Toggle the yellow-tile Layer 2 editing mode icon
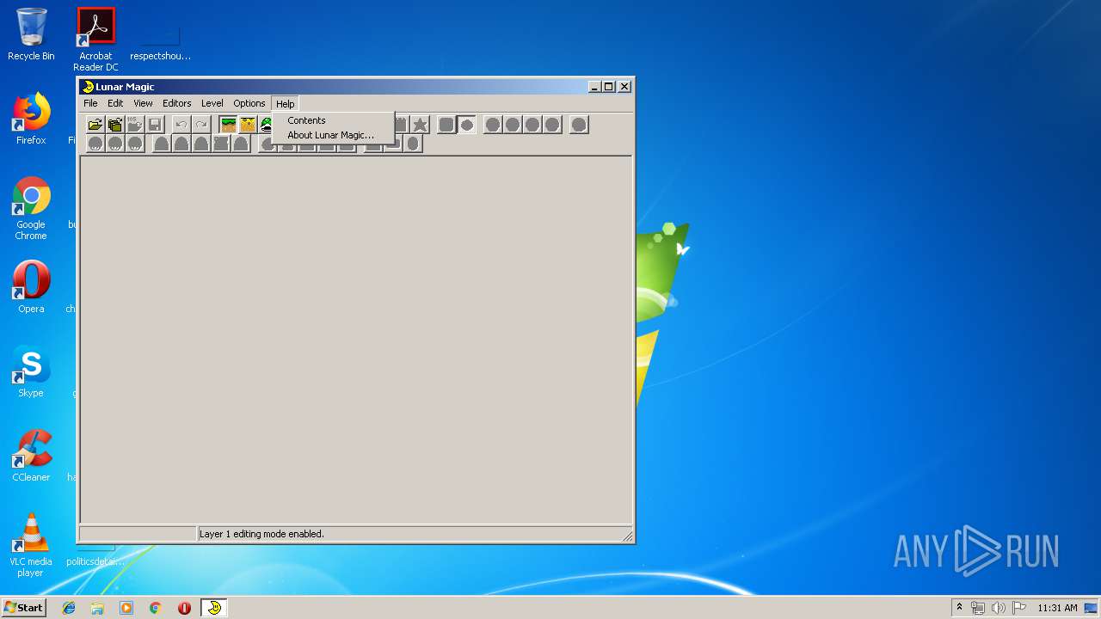Screen dimensions: 1101x619 (248, 125)
